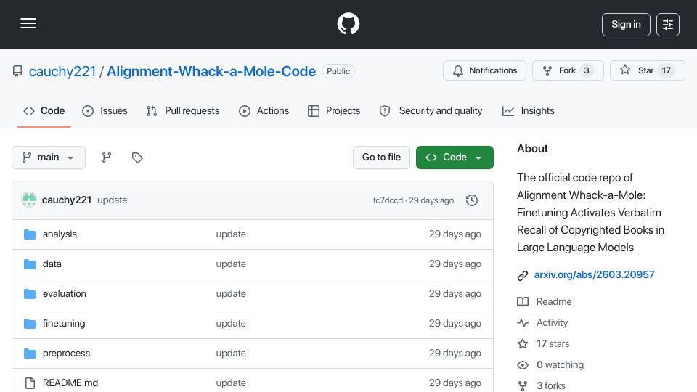
Task: Open 'update' commit message for finetuning row
Action: point(231,324)
